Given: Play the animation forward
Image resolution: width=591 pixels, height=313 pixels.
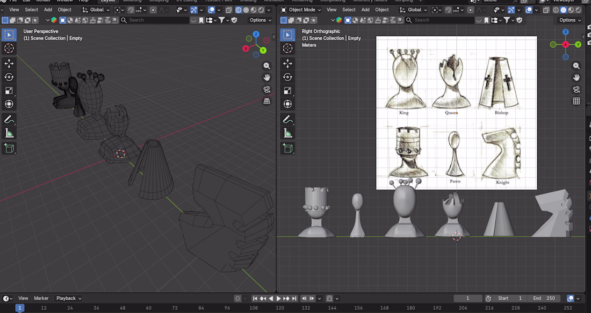Looking at the screenshot, I should click(278, 299).
